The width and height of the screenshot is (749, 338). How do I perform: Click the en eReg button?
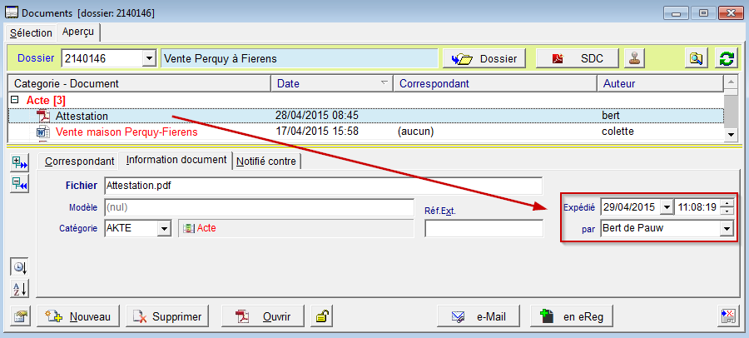(571, 316)
